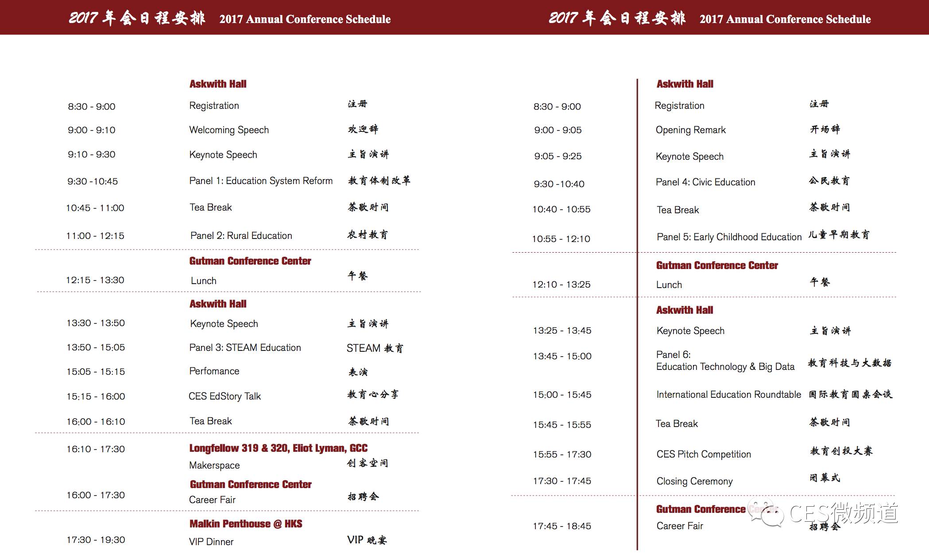Click the Malkin Penthouse @ HKS heading

pyautogui.click(x=246, y=524)
